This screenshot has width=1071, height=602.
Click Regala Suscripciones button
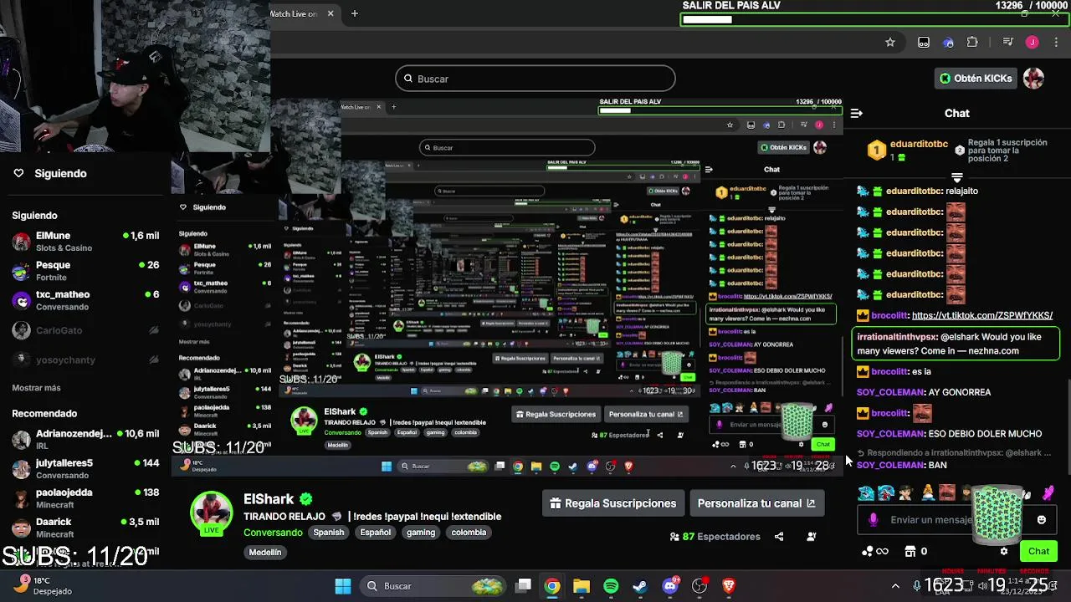coord(613,503)
